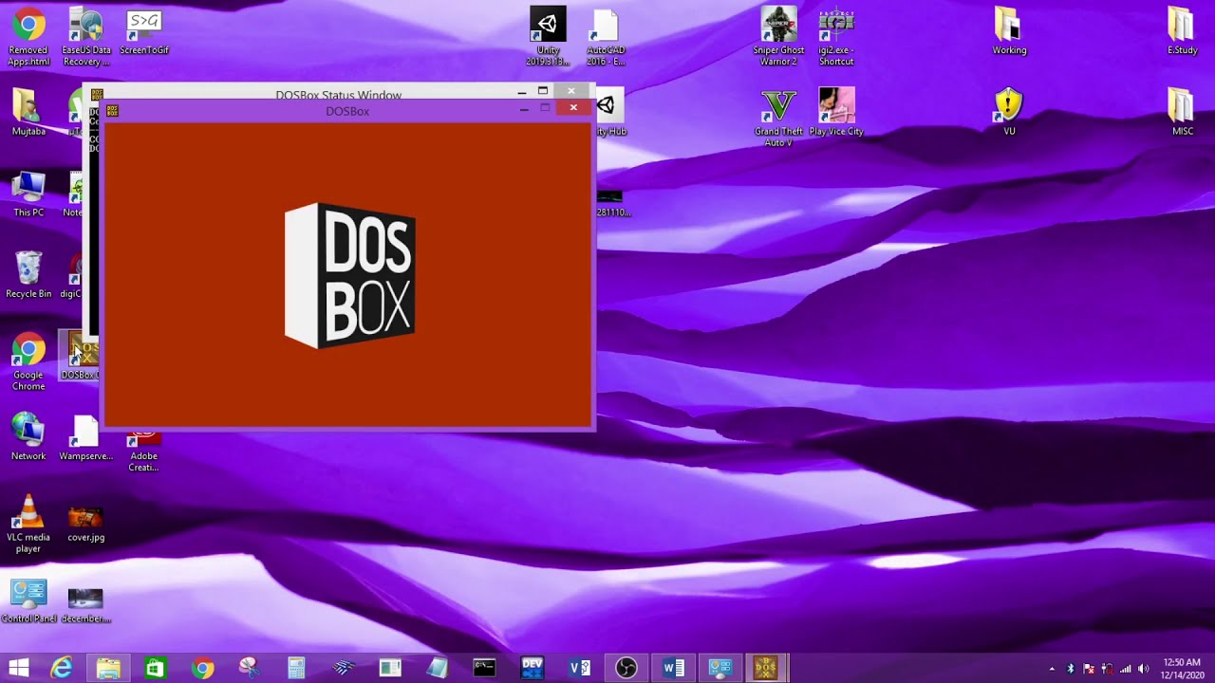The width and height of the screenshot is (1215, 683).
Task: Open the Bluetooth tray icon
Action: click(1070, 669)
